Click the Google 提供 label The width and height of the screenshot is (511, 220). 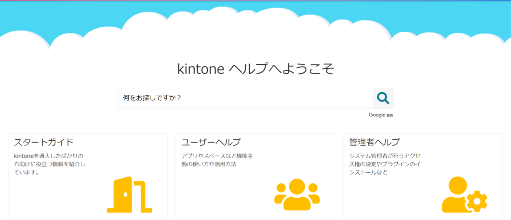click(381, 115)
